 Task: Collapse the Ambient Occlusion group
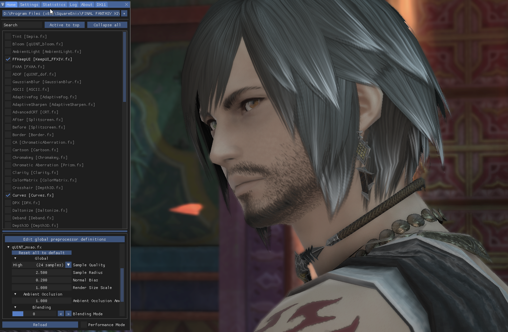[x=15, y=294]
